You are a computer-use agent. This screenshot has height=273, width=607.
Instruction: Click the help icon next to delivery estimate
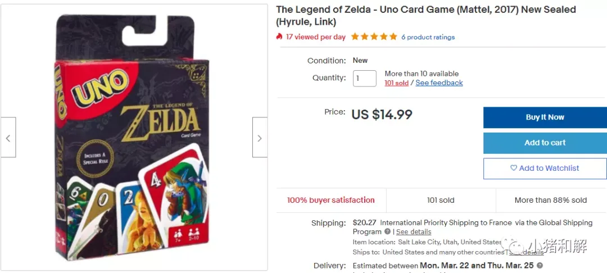click(540, 266)
